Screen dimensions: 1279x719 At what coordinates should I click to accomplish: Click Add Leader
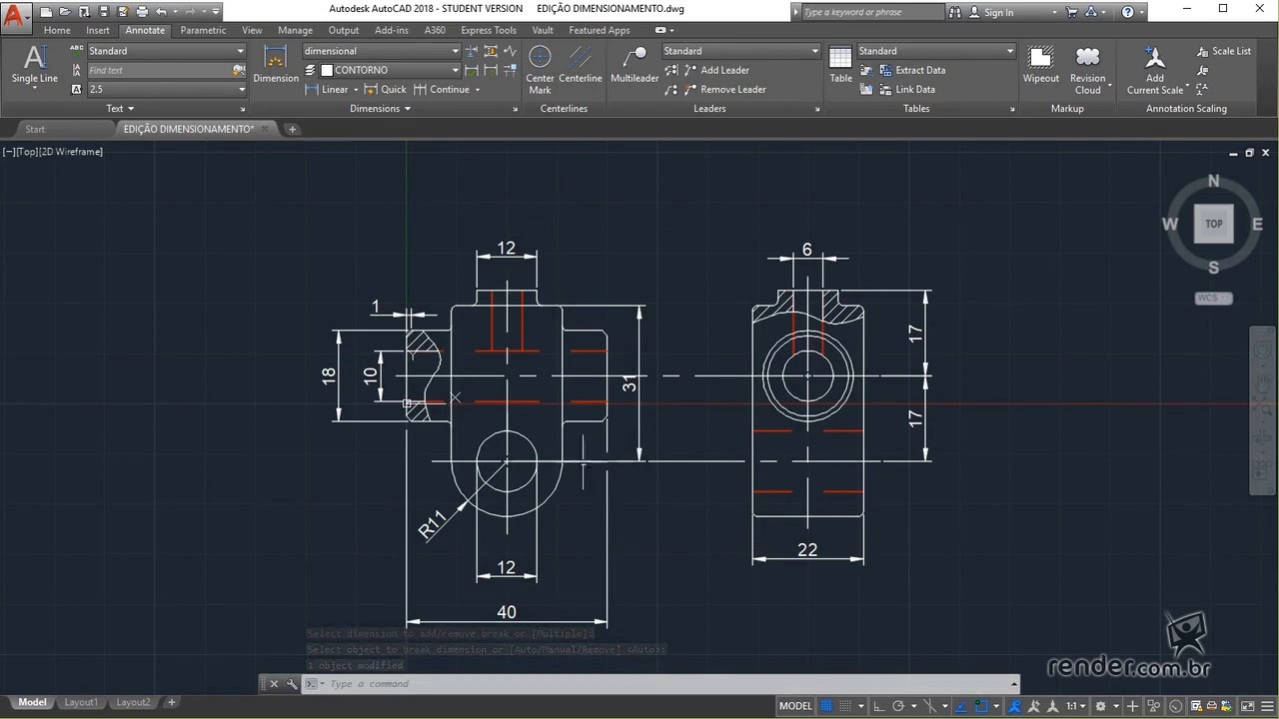tap(715, 70)
